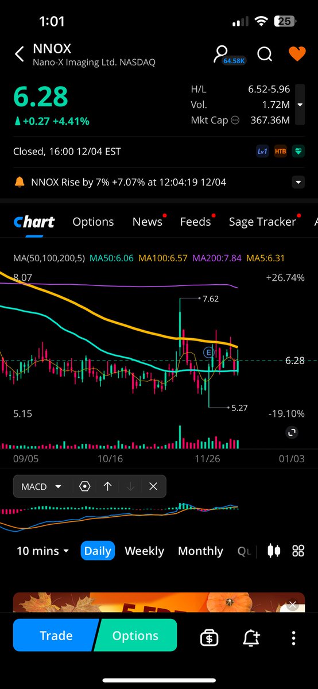Open the Sage Tracker tab
Screen dimensions: 318x689
click(x=262, y=222)
